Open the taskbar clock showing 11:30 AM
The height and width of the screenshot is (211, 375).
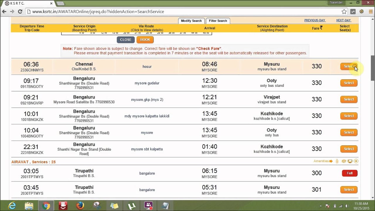click(361, 206)
